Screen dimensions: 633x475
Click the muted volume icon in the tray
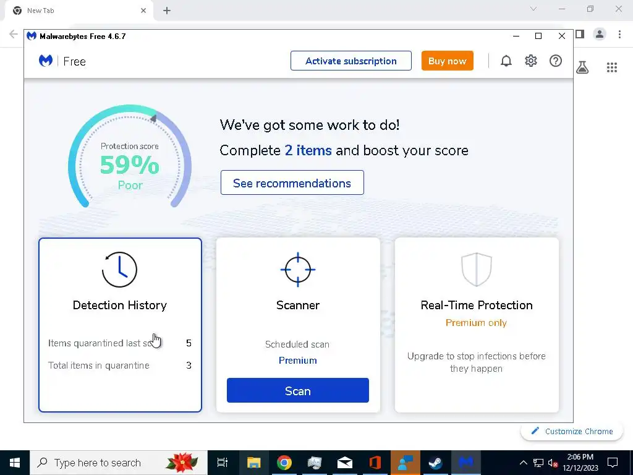pyautogui.click(x=553, y=463)
